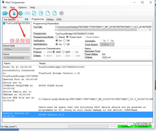
Task: Switch to the Programmer tab
Action: pyautogui.click(x=38, y=19)
